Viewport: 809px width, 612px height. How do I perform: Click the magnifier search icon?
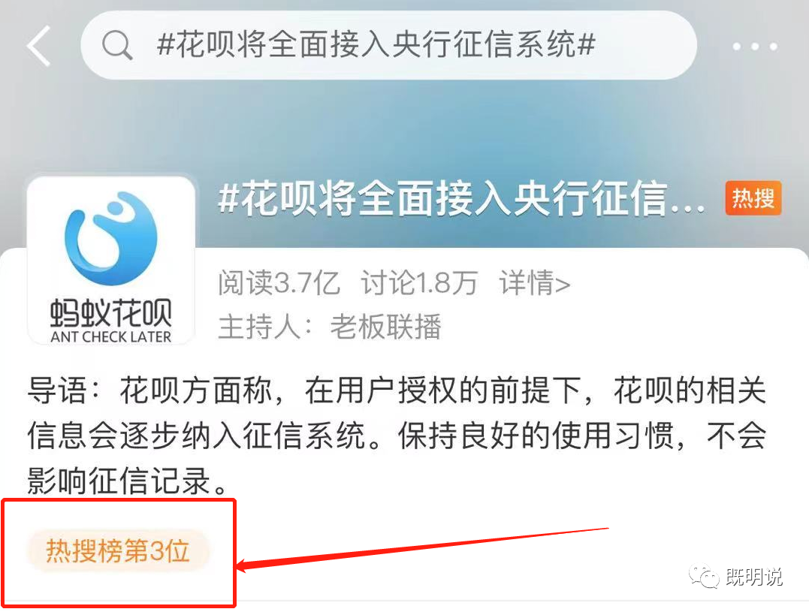118,45
